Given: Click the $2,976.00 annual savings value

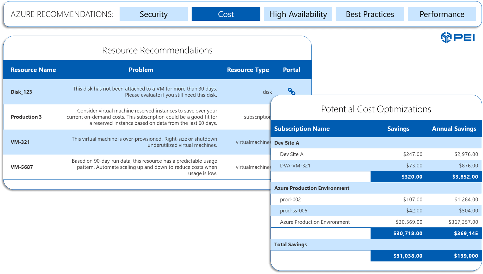Looking at the screenshot, I should pos(466,154).
